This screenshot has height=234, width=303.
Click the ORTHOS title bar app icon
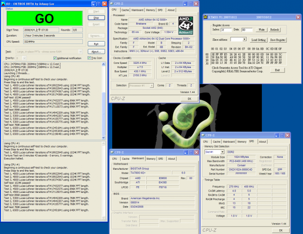(x=3, y=4)
